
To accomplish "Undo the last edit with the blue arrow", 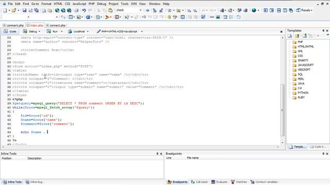I will (84, 10).
